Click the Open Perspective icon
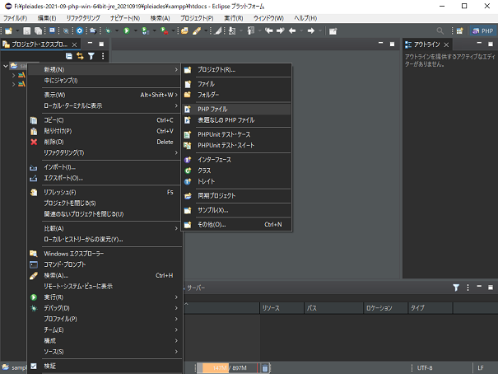The image size is (498, 374). point(459,30)
